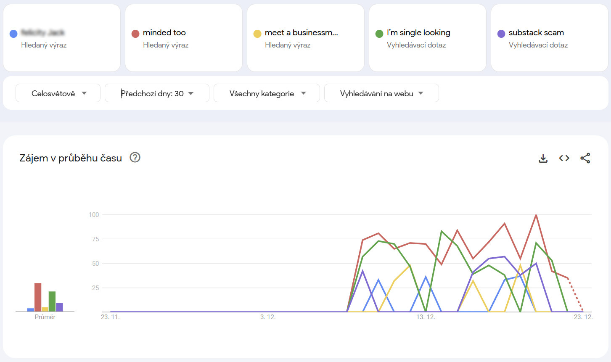Image resolution: width=611 pixels, height=362 pixels.
Task: Click the yellow swatch on 'meet a businessm...'
Action: coord(257,33)
